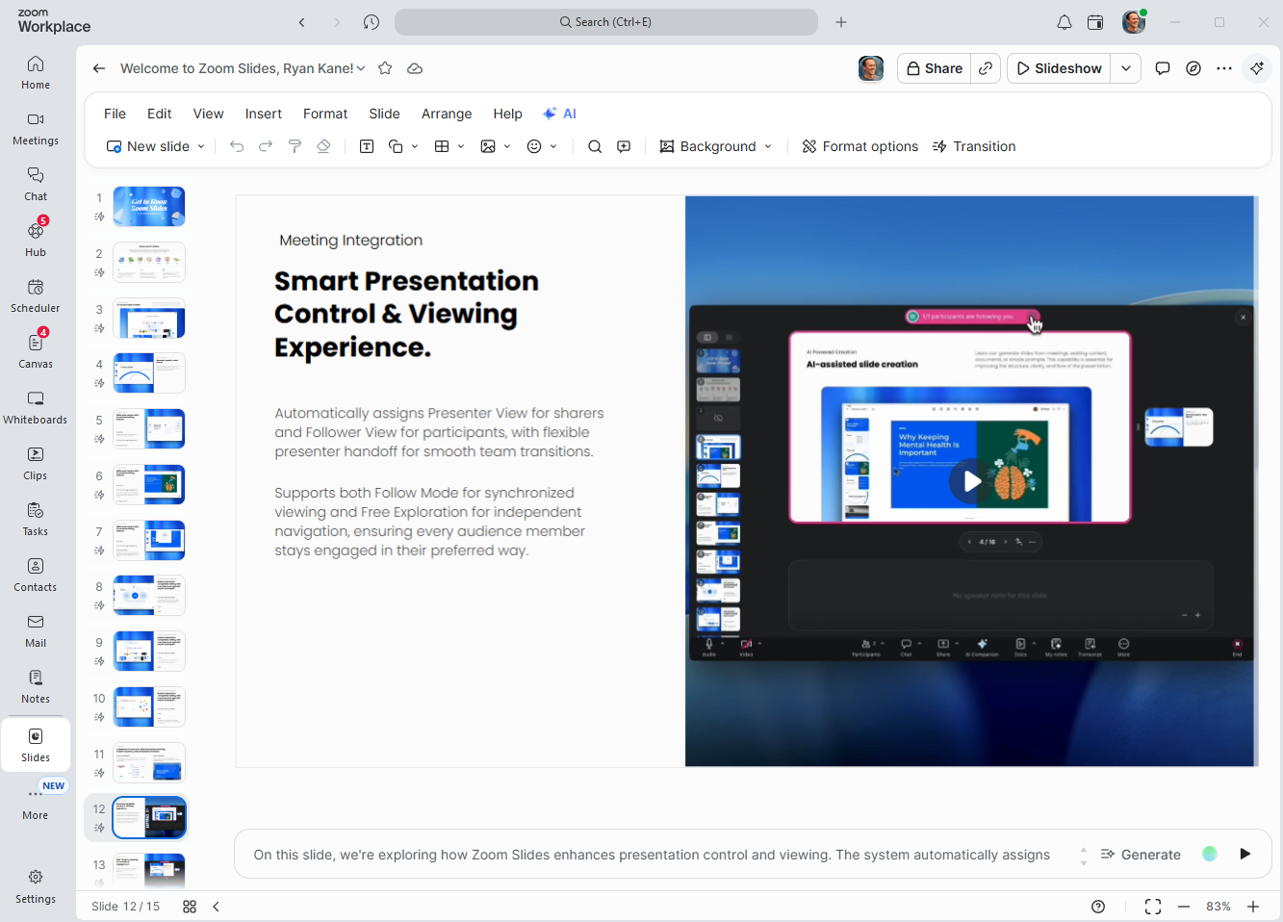Open the File menu
The width and height of the screenshot is (1283, 922).
tap(115, 114)
